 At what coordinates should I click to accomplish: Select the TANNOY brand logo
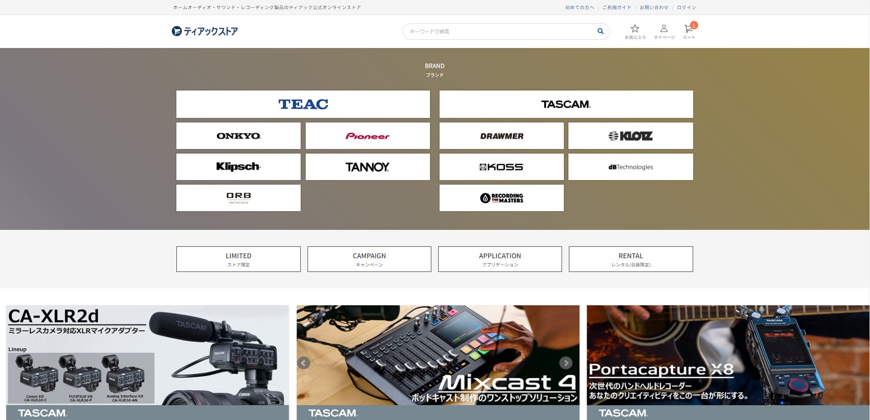[368, 167]
